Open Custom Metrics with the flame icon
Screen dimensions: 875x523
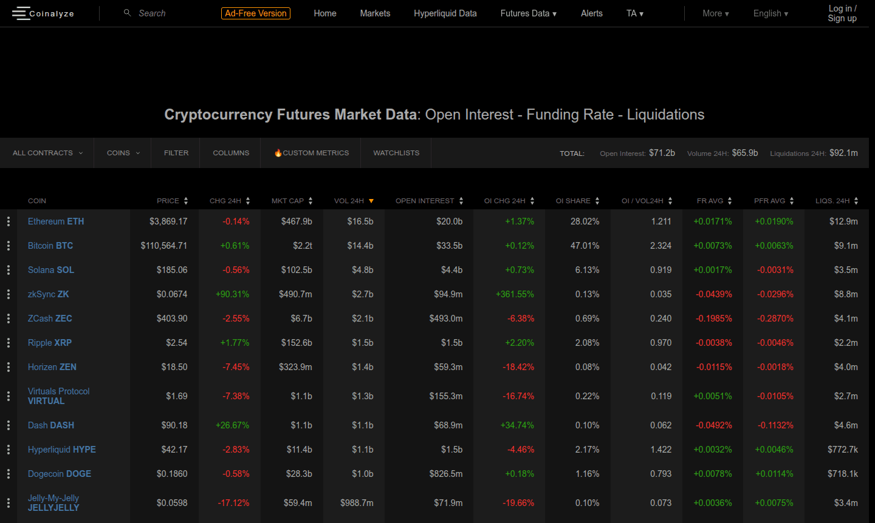coord(311,153)
